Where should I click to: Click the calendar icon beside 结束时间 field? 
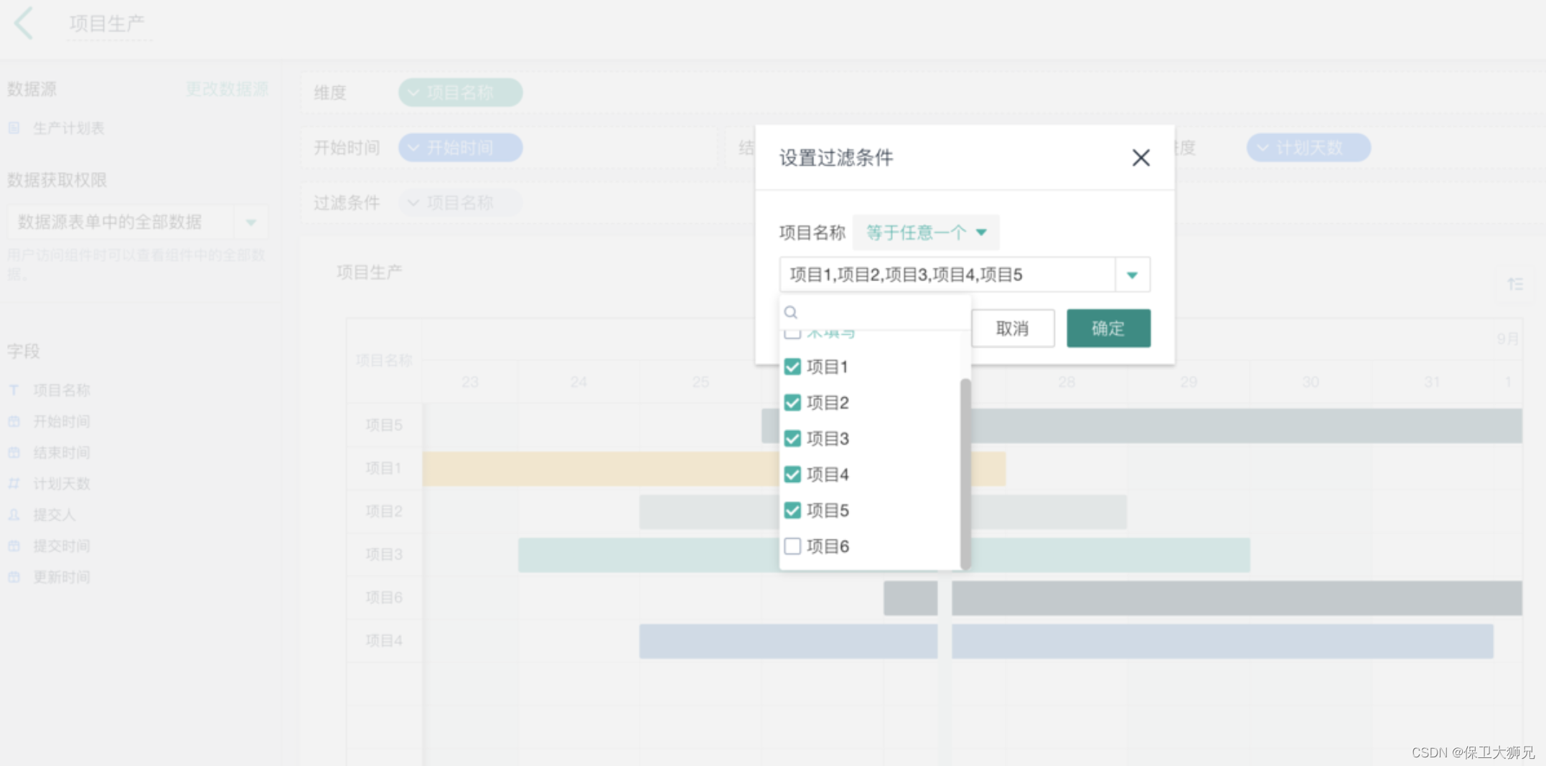tap(14, 453)
